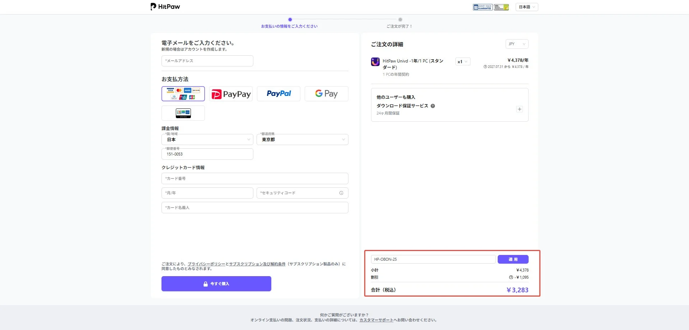Screen dimensions: 689x330
Task: Open the サブスクリプション及び解約条件 link
Action: click(x=257, y=264)
